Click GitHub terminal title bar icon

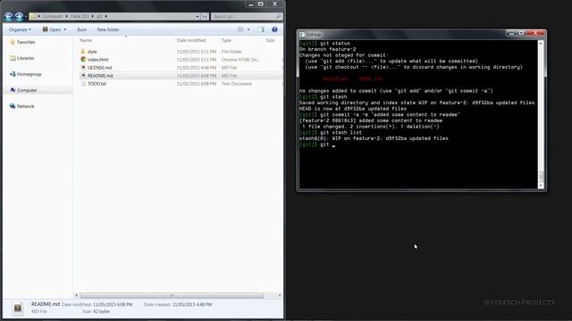pos(302,35)
